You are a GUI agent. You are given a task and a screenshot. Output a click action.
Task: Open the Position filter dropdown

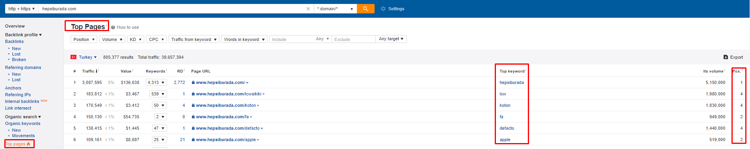(84, 39)
